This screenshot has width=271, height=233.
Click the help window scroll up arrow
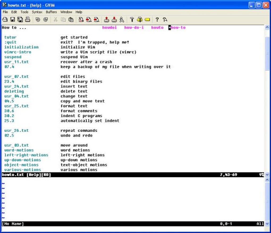click(x=267, y=27)
